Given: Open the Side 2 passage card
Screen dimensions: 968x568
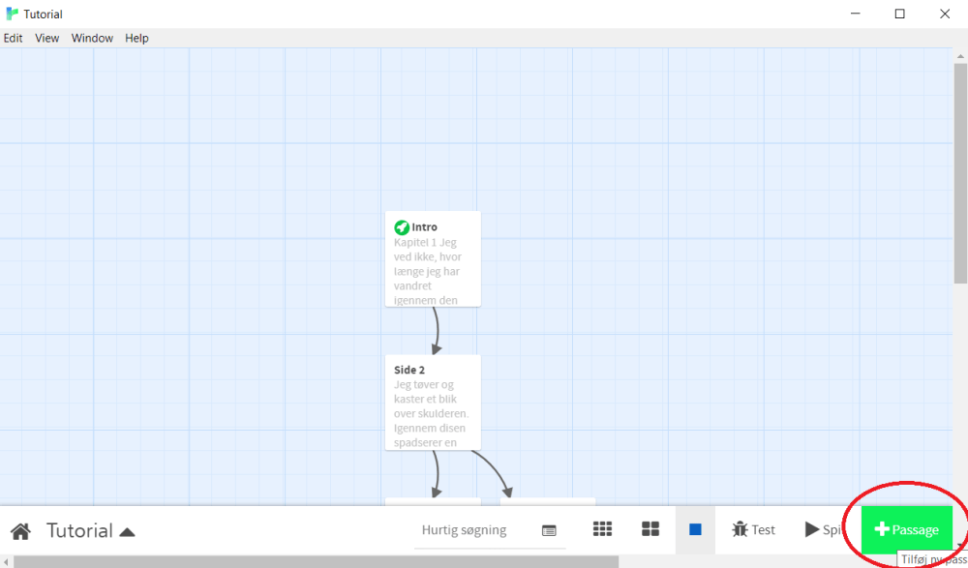Looking at the screenshot, I should [433, 402].
